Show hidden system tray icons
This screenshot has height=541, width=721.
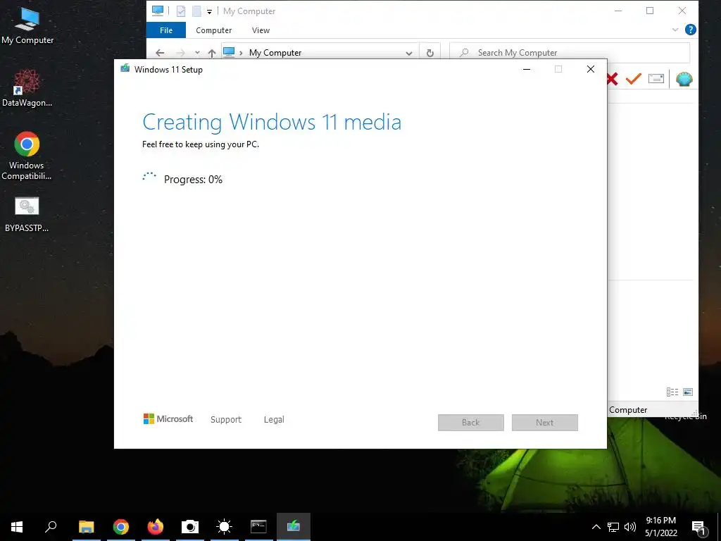596,527
